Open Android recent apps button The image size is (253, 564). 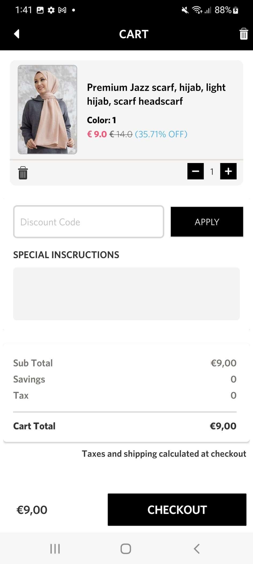(x=55, y=549)
